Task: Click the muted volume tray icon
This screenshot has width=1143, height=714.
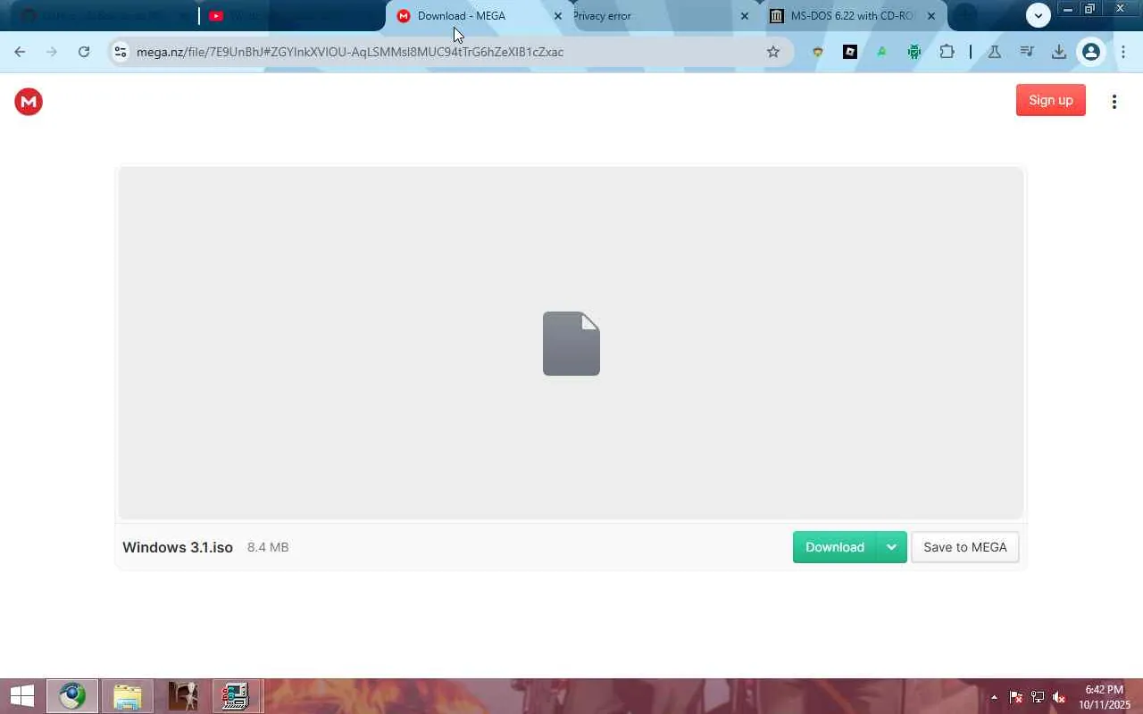Action: click(1059, 697)
